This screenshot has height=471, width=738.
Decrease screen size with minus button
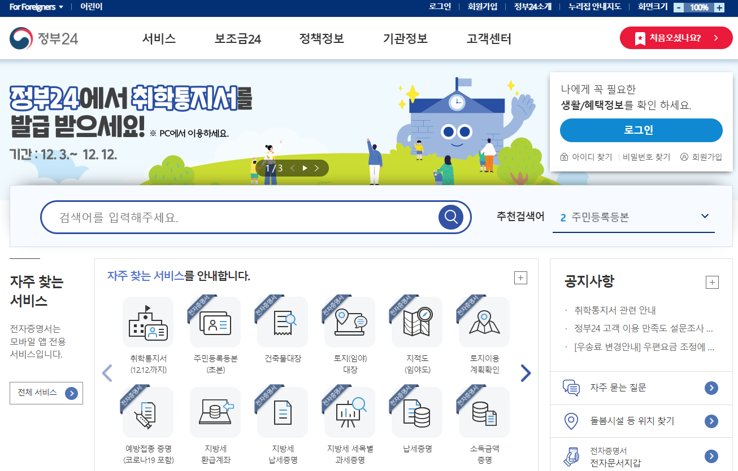(678, 7)
